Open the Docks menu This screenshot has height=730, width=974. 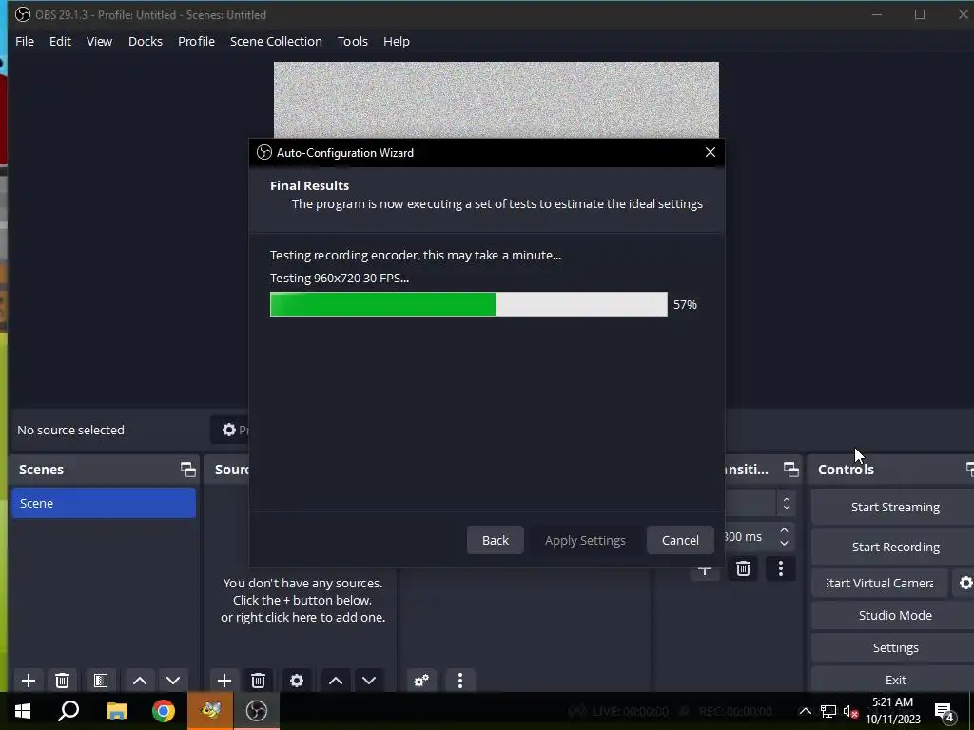tap(146, 41)
